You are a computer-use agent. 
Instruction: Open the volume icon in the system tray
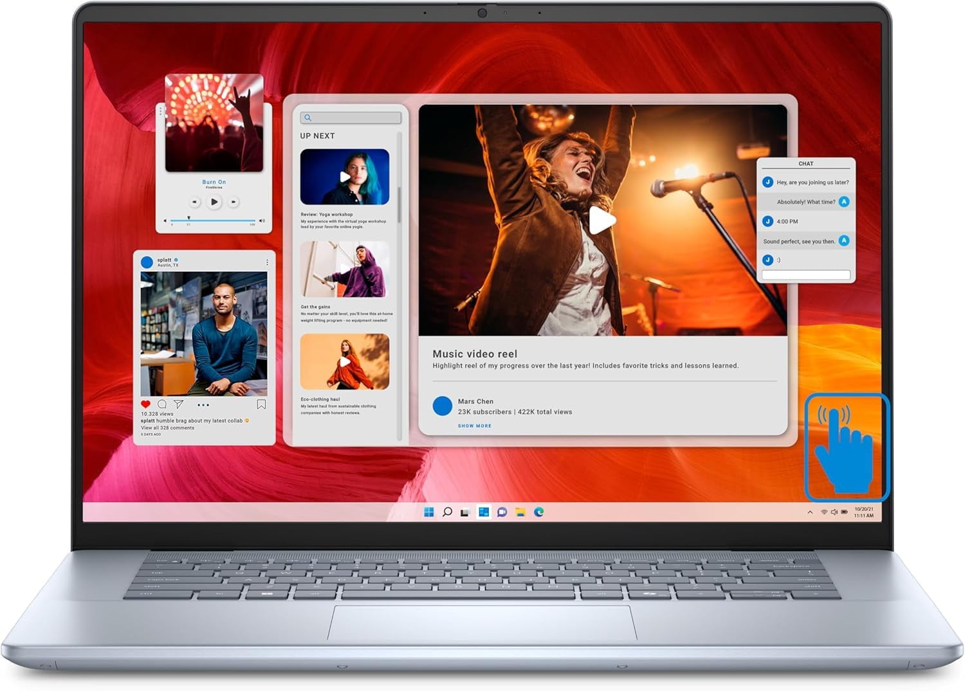coord(834,512)
